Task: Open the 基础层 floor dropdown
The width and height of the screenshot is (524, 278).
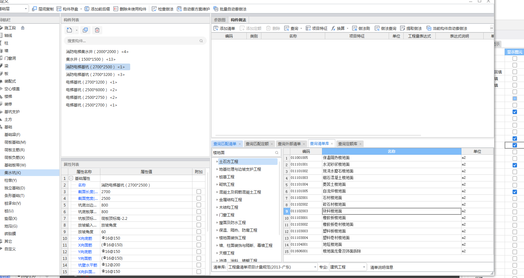Action: coord(26,9)
